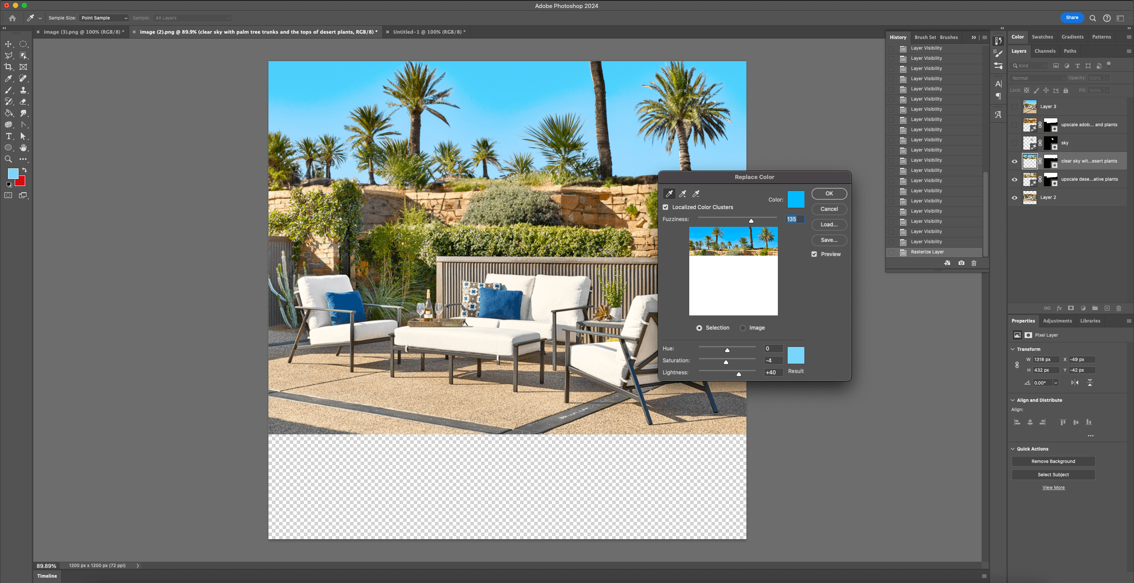Click the Home icon in options bar
The image size is (1134, 583).
coord(12,18)
